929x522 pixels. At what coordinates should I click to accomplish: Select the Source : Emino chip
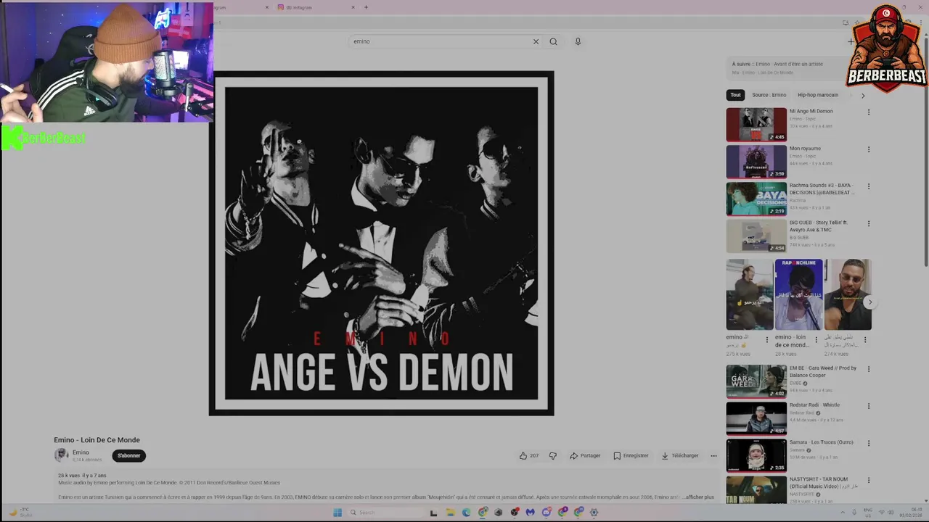point(769,95)
